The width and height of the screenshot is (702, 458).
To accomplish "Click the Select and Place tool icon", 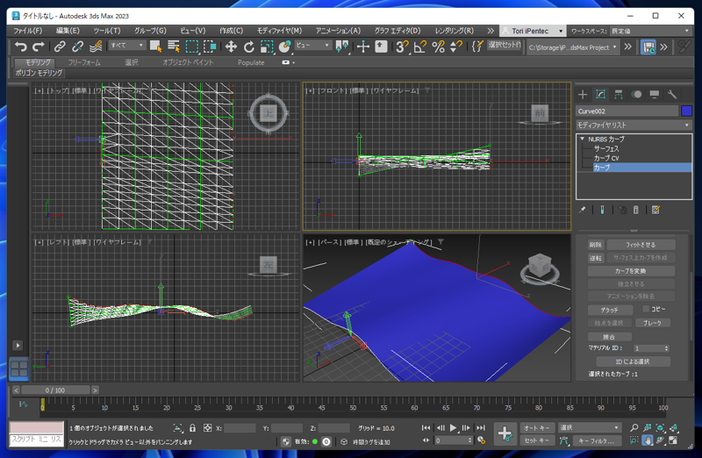I will pos(284,47).
